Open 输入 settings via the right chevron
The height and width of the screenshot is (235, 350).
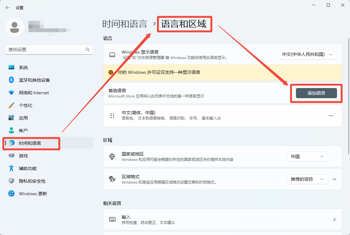(335, 220)
